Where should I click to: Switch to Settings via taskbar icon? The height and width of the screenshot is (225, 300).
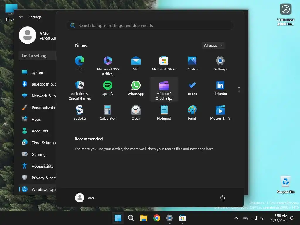pyautogui.click(x=170, y=218)
